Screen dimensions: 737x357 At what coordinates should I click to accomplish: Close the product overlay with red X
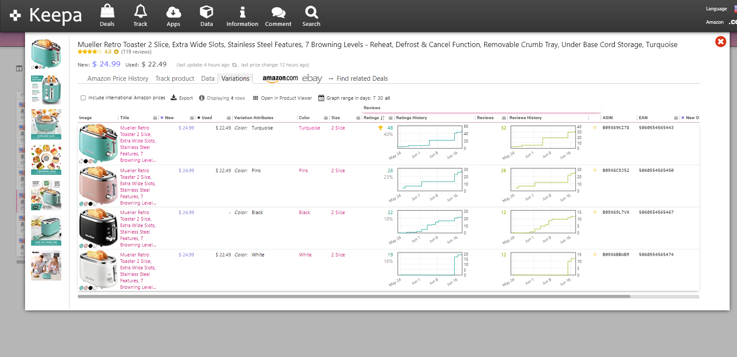[x=721, y=41]
